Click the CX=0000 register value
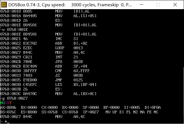Image resolution: width=184 pixels, height=124 pixels. pos(49,107)
